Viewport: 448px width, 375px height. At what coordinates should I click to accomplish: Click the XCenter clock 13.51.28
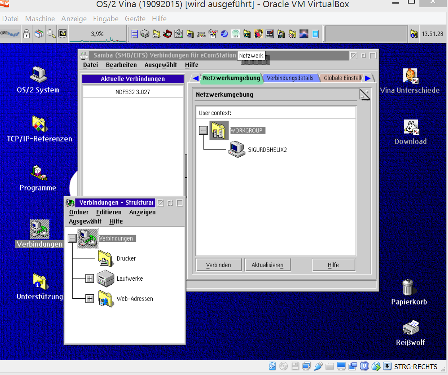(432, 34)
